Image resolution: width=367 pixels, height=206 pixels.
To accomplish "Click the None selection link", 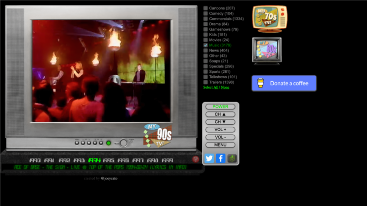I will (225, 87).
